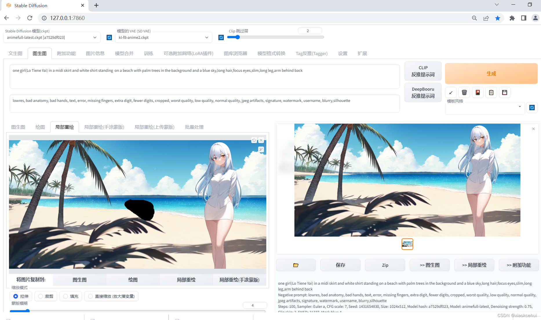Remove the image from inpaint canvas
Screen dimensions: 541x320
[261, 140]
